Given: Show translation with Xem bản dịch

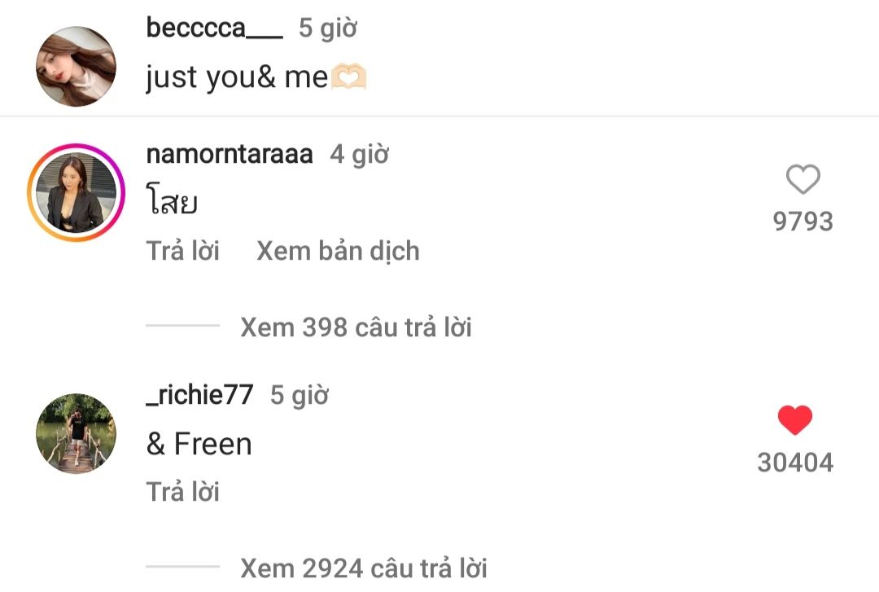Looking at the screenshot, I should (x=338, y=251).
